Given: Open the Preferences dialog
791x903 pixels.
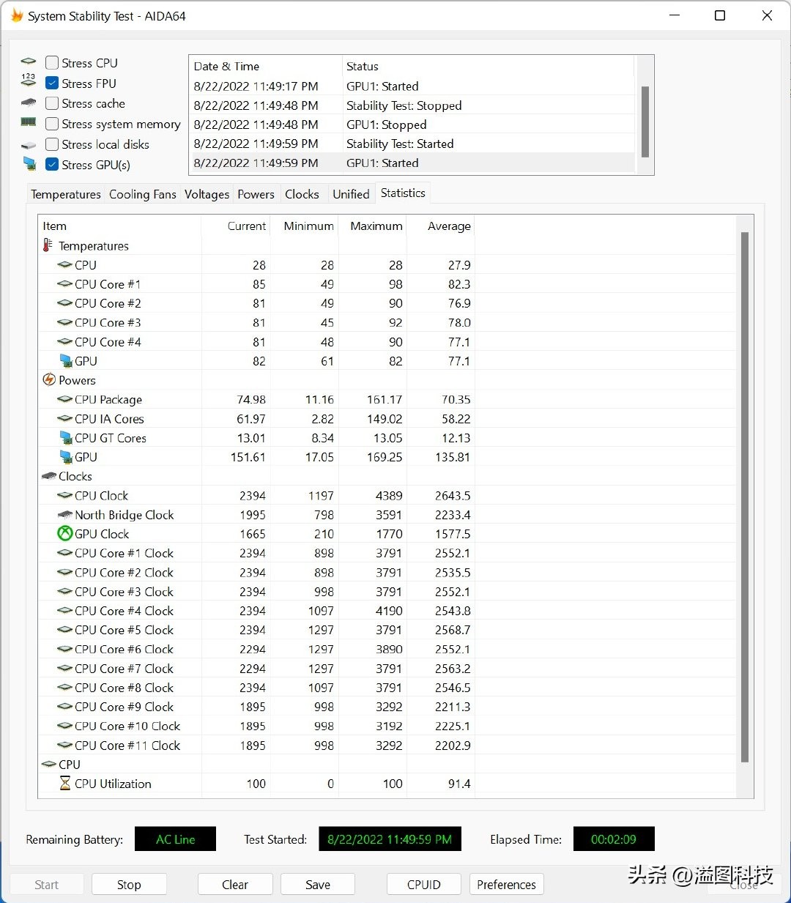Looking at the screenshot, I should click(x=506, y=884).
